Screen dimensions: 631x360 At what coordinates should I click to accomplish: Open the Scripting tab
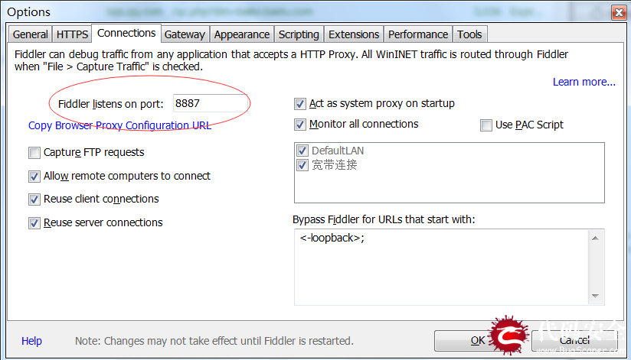pyautogui.click(x=299, y=34)
